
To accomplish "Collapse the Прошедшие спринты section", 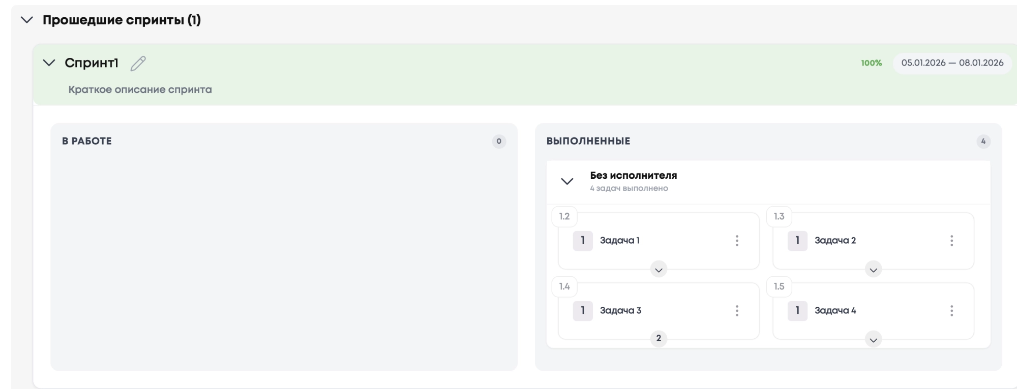I will [26, 20].
